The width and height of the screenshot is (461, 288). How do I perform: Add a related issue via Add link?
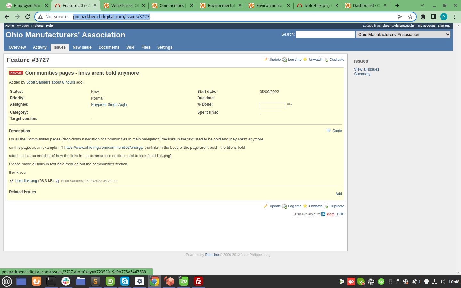tap(339, 194)
